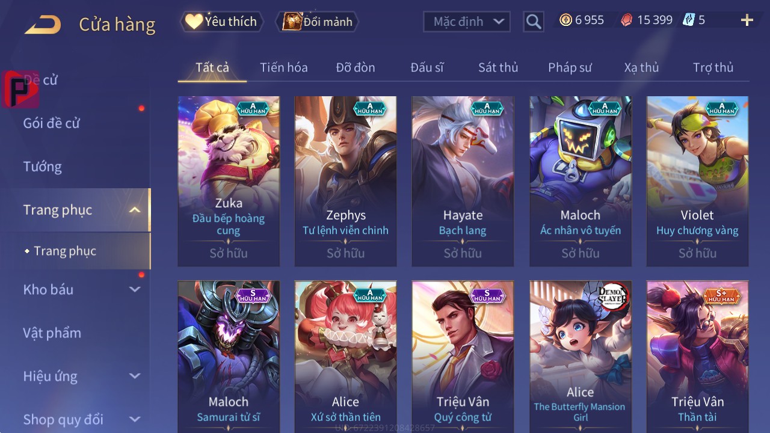The image size is (770, 433).
Task: Tap the golden back arrow icon
Action: [43, 25]
